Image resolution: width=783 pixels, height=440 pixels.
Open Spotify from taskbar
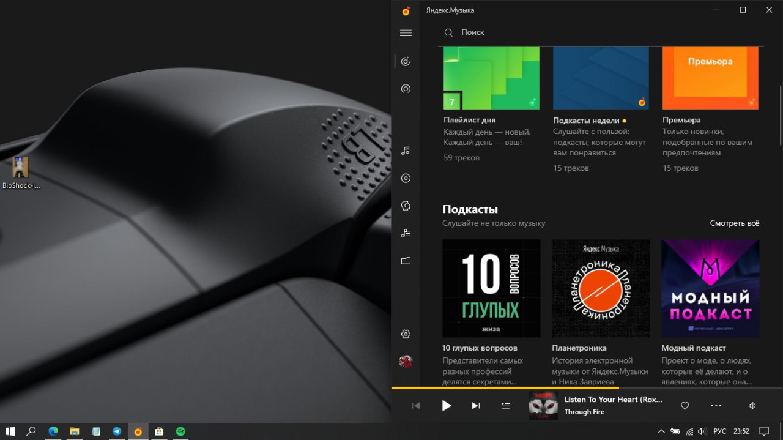click(x=180, y=431)
